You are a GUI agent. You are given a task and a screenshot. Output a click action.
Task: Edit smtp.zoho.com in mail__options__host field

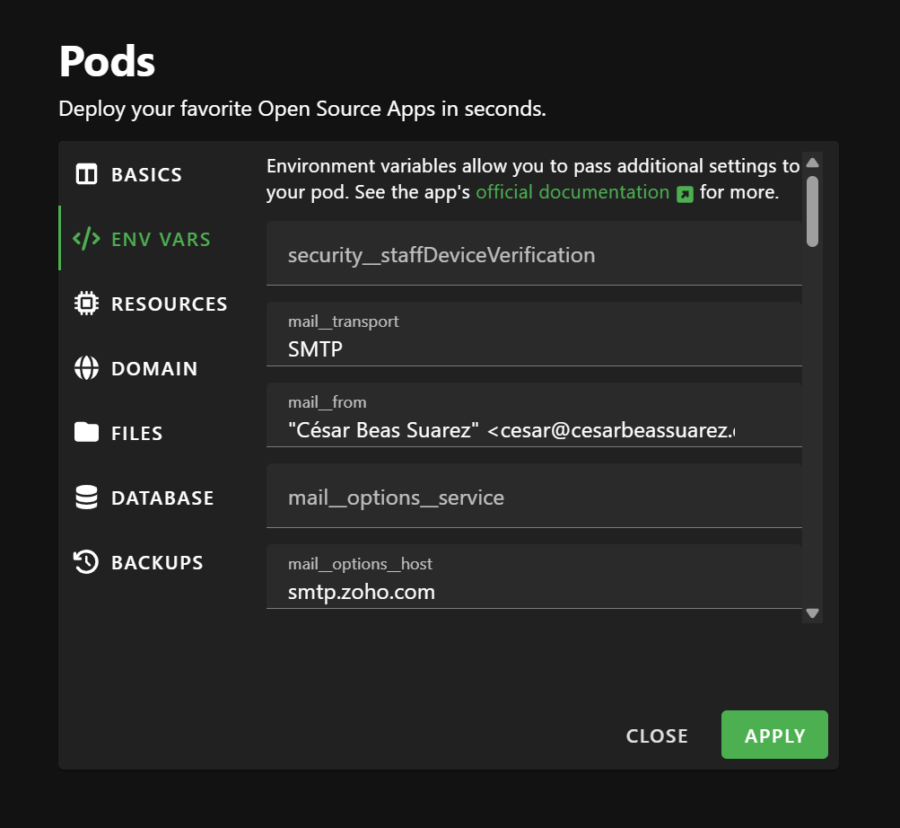click(x=534, y=591)
